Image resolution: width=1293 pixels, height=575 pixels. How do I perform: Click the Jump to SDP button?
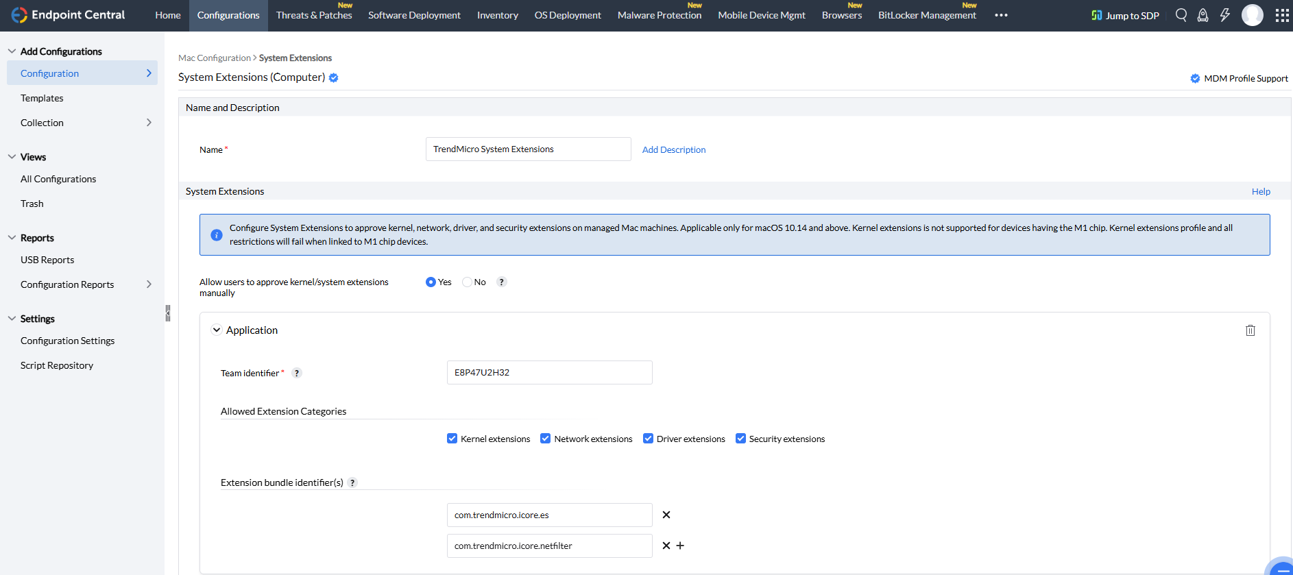coord(1125,15)
